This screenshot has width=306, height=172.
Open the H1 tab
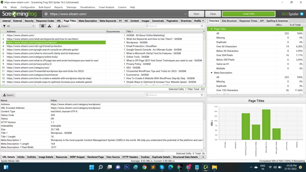pos(120,21)
